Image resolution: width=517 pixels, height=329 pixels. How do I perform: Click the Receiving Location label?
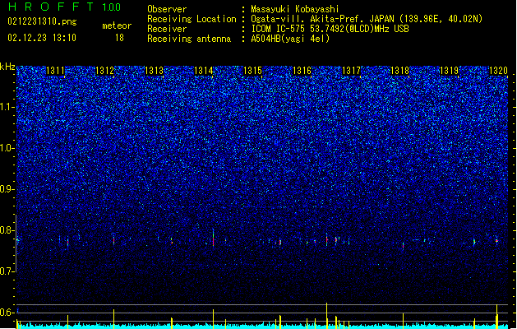tap(192, 19)
